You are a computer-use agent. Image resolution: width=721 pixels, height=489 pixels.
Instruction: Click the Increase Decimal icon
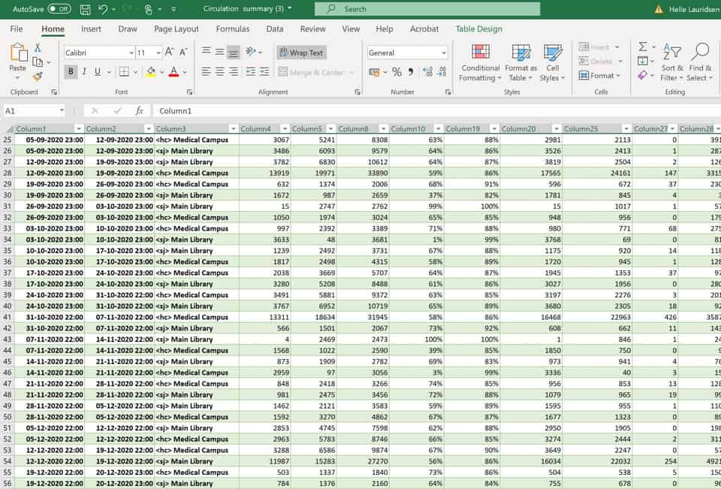coord(428,72)
